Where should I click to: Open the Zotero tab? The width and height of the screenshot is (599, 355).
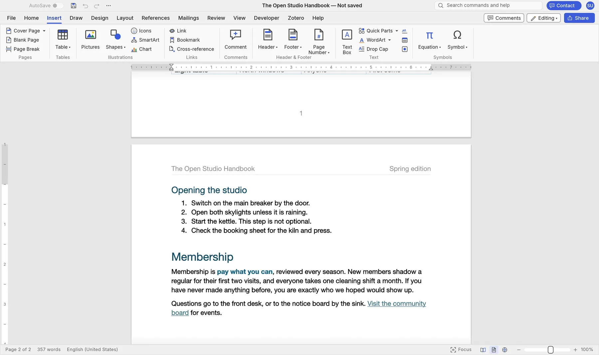coord(296,18)
